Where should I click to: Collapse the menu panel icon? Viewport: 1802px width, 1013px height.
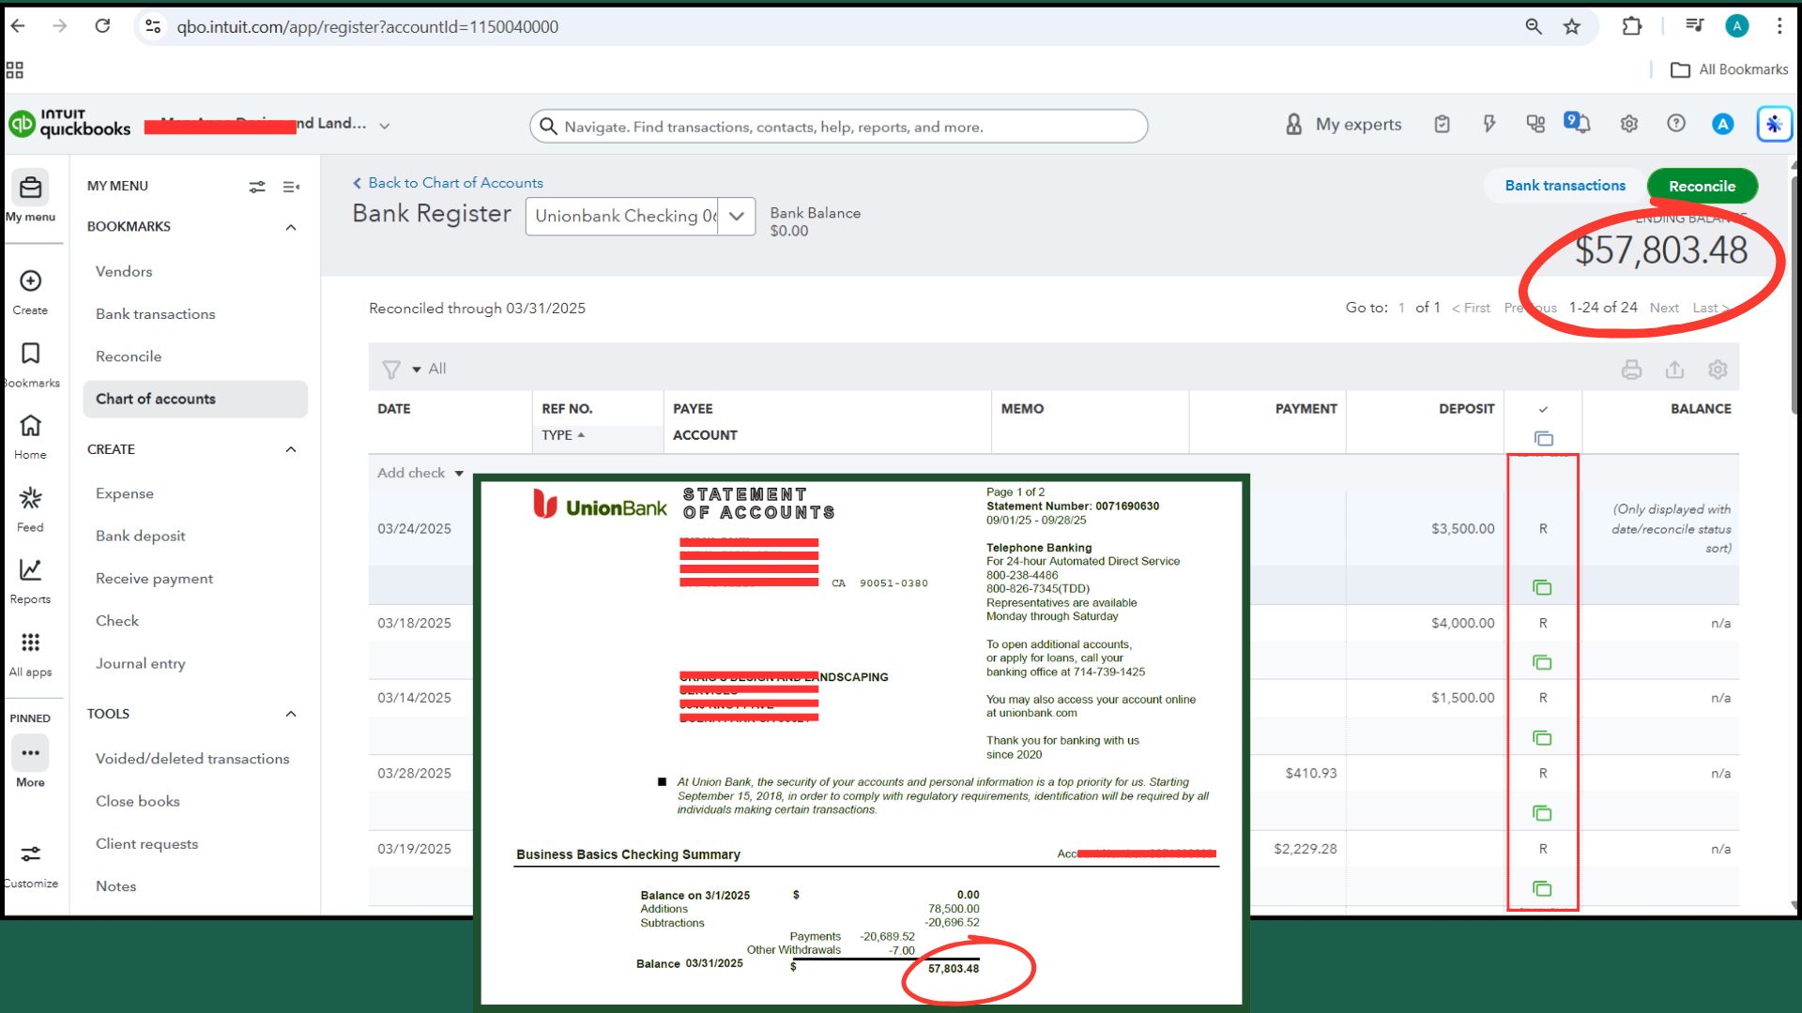[x=291, y=187]
